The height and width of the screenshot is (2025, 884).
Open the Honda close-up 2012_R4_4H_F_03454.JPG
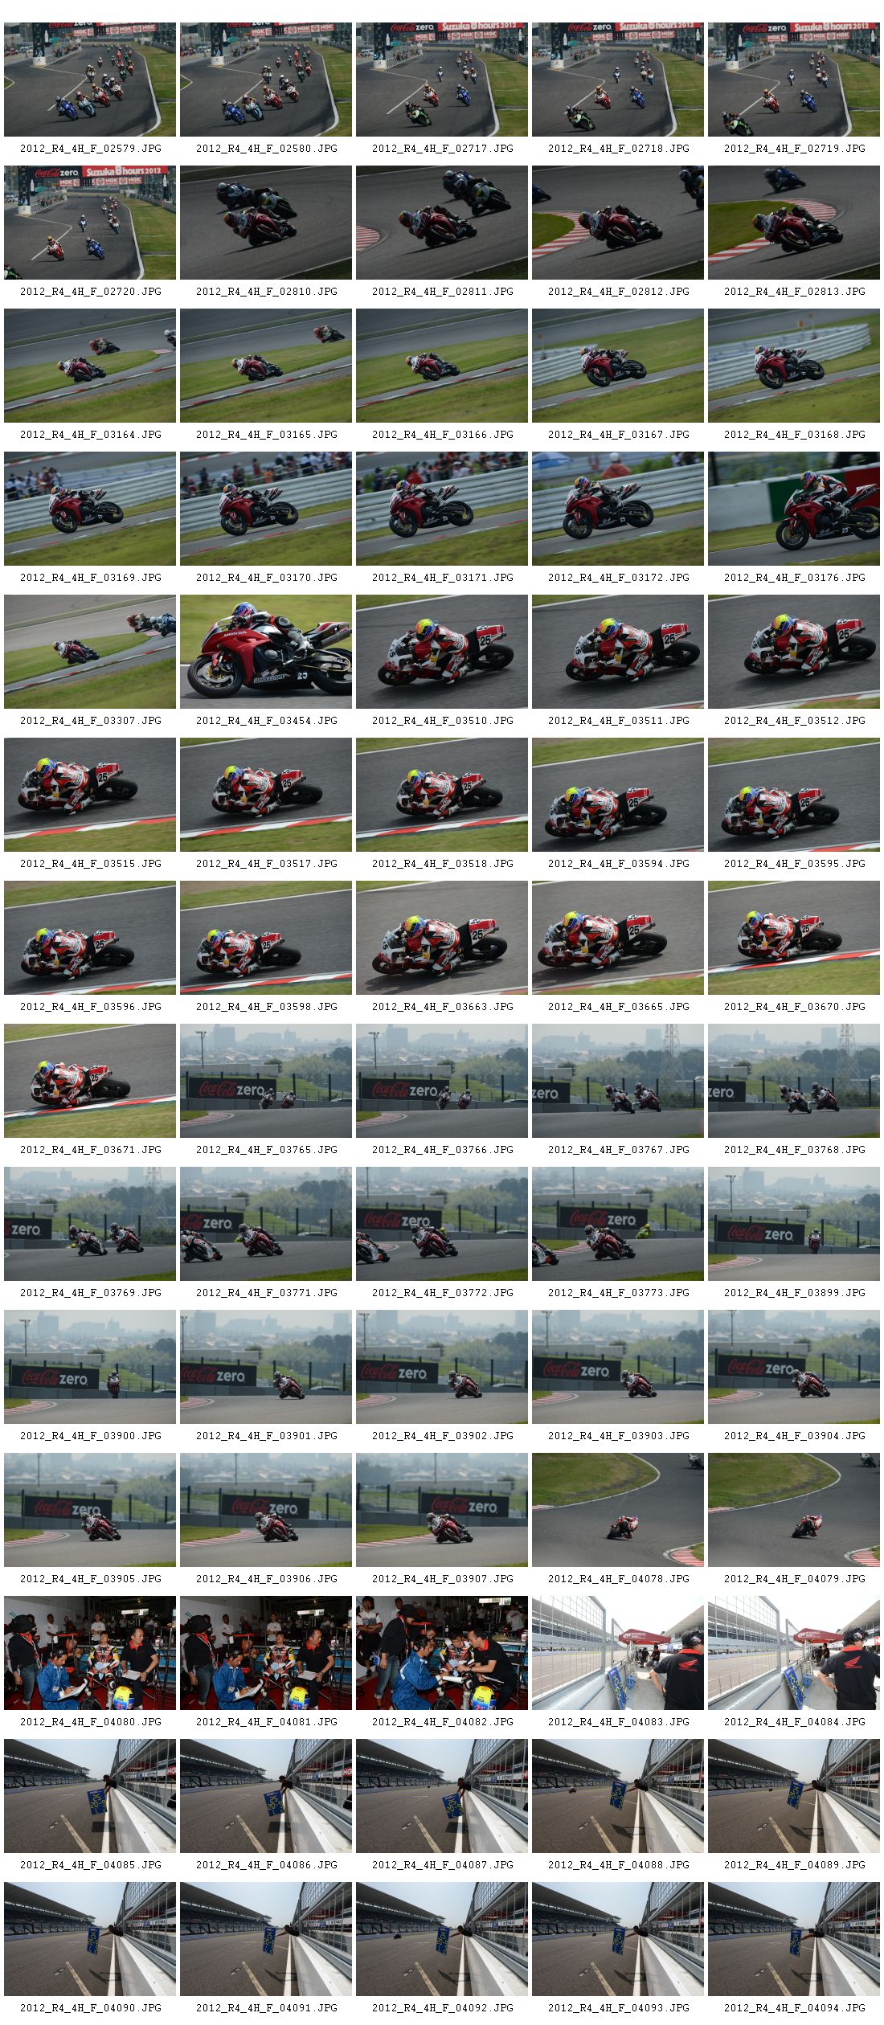coord(265,652)
